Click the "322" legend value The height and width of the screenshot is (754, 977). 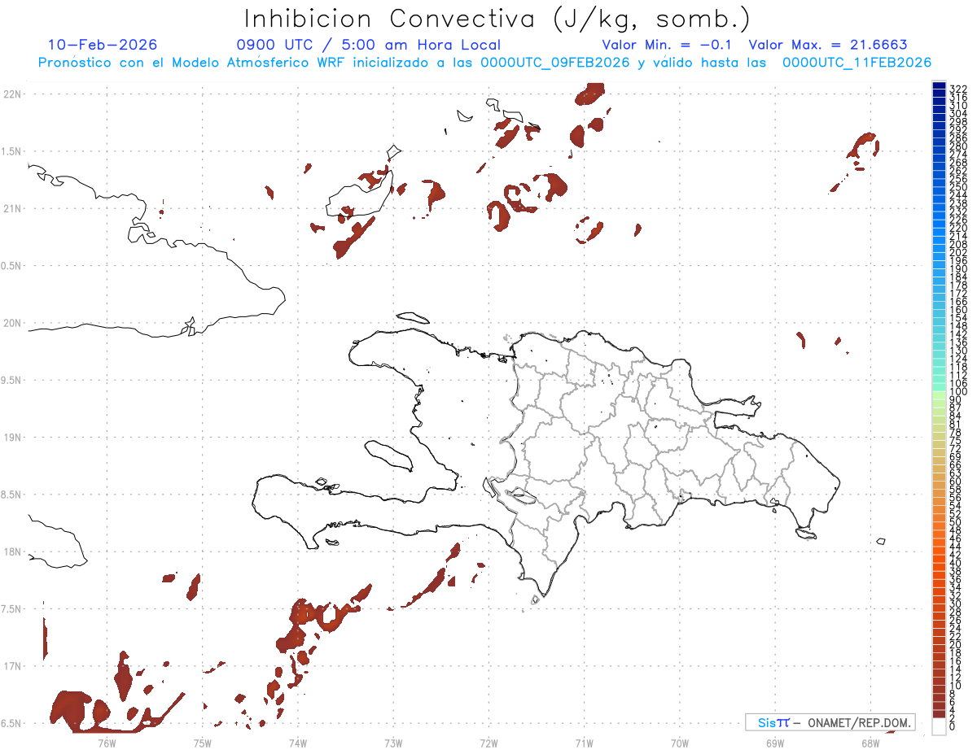coord(958,88)
